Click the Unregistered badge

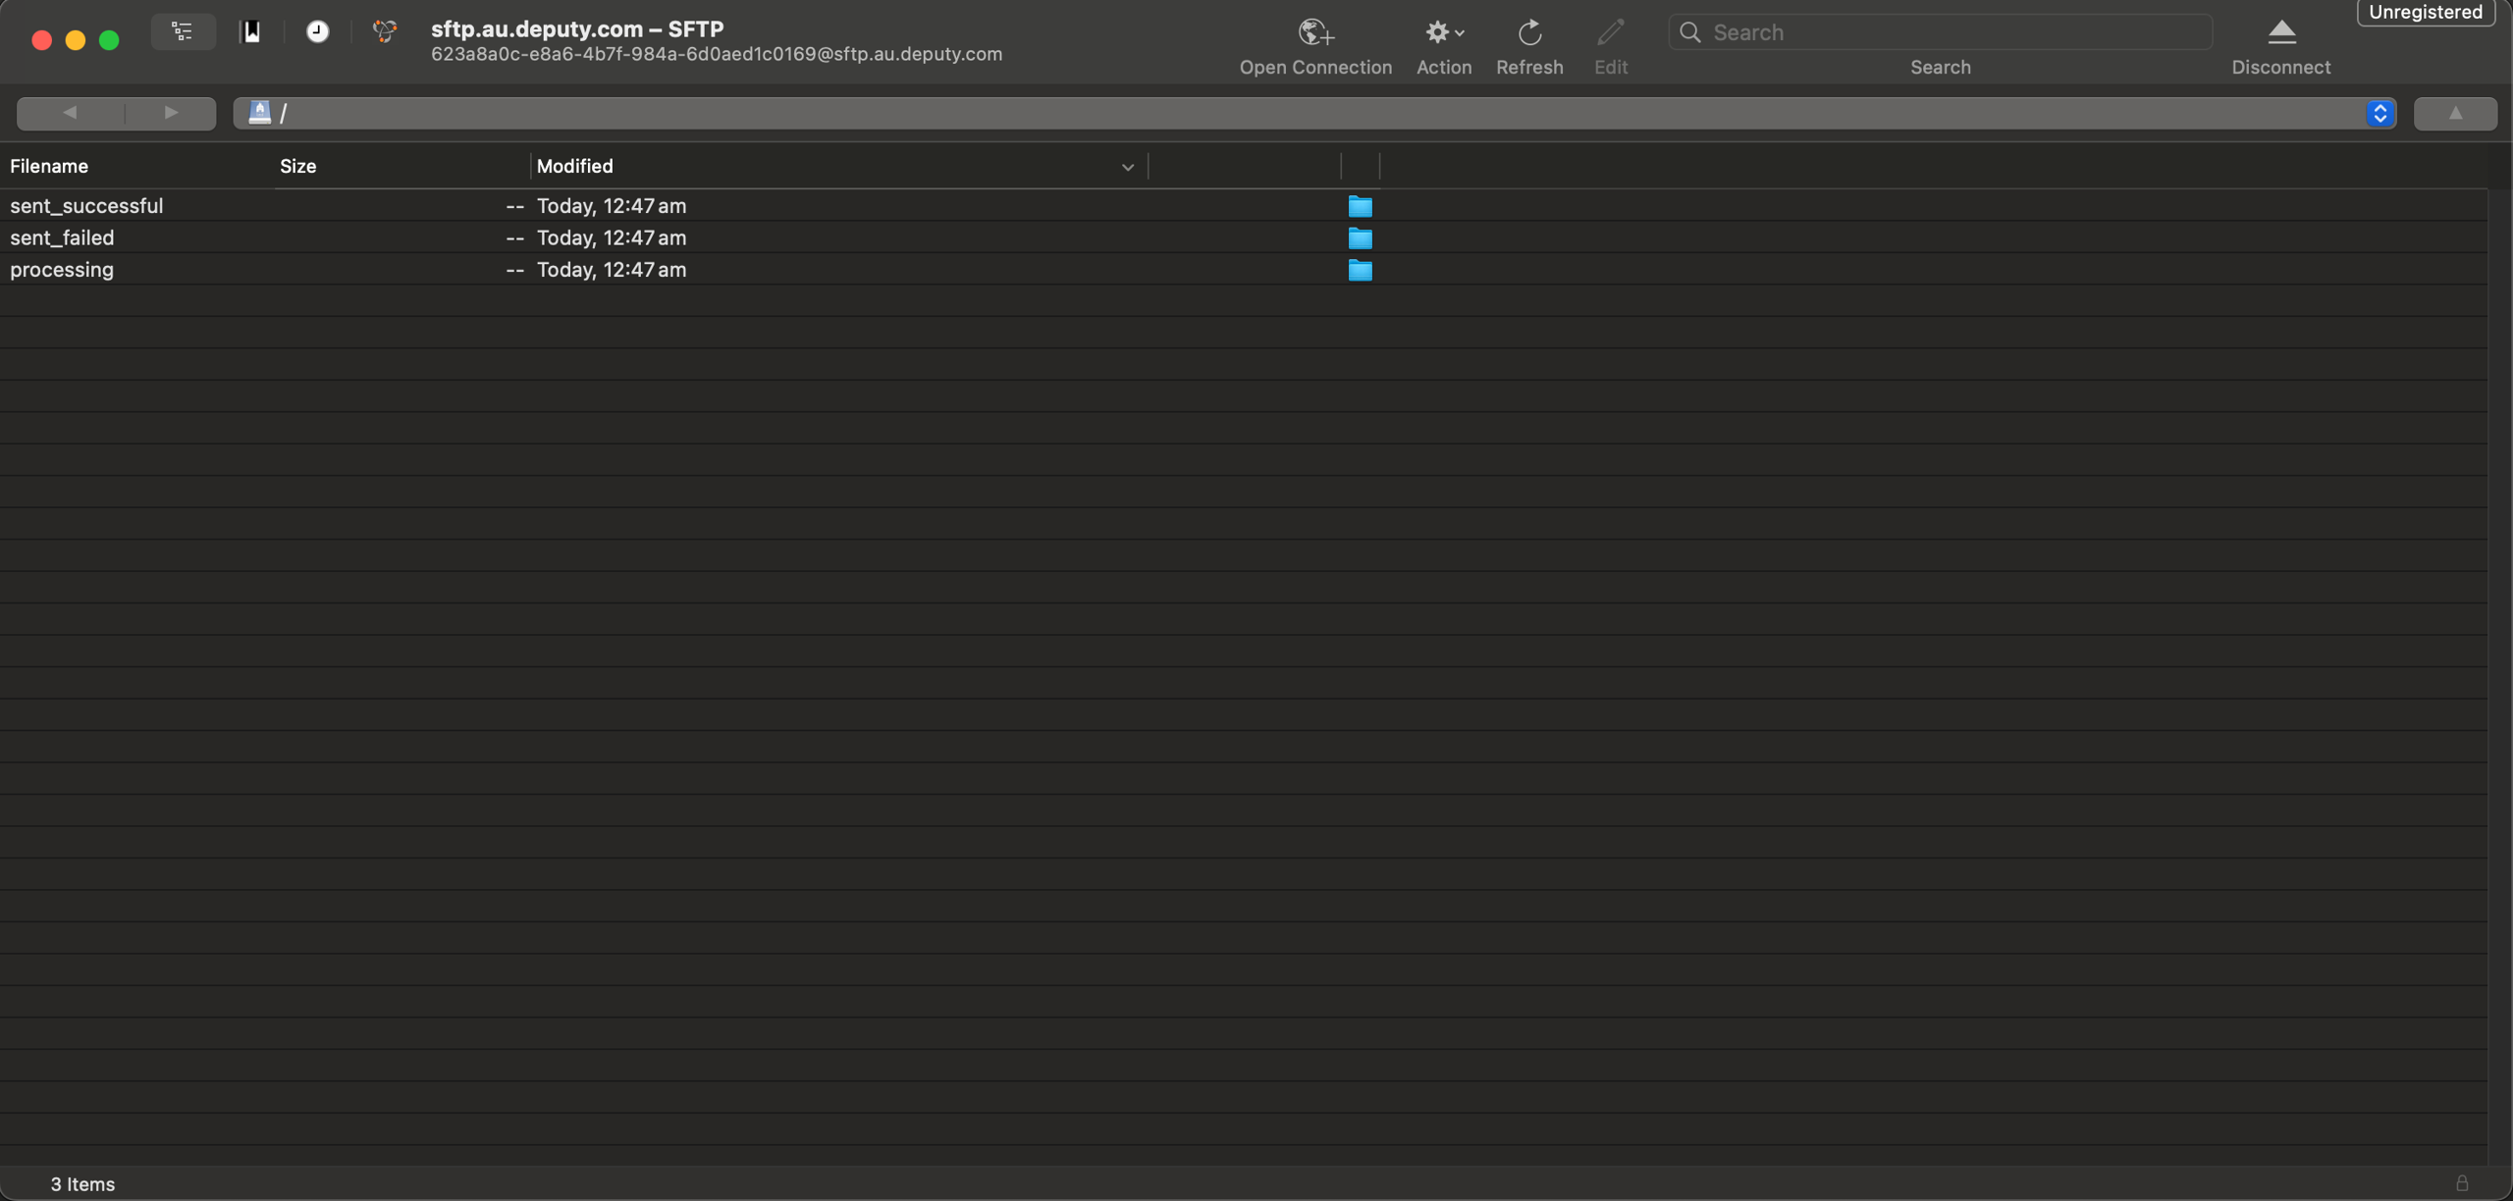click(x=2425, y=13)
